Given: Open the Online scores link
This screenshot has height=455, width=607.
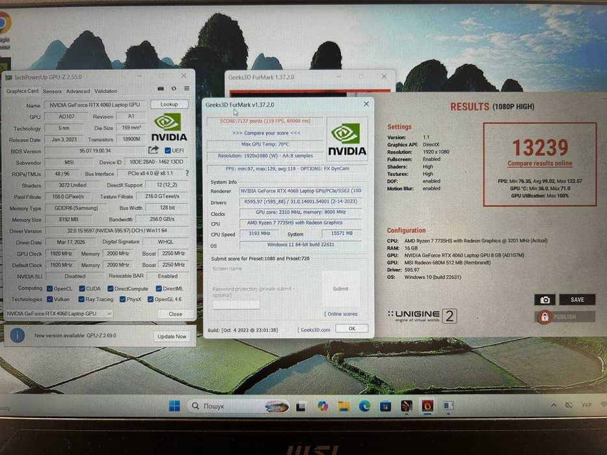Looking at the screenshot, I should (x=341, y=314).
